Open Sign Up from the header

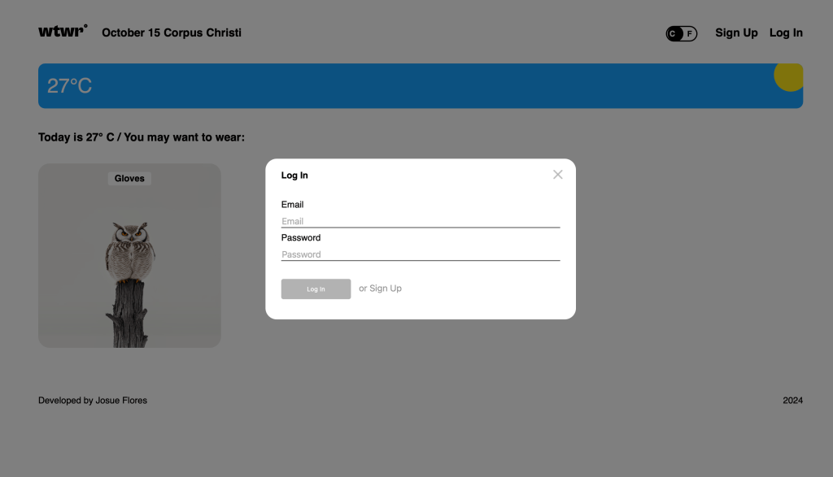[x=736, y=33]
